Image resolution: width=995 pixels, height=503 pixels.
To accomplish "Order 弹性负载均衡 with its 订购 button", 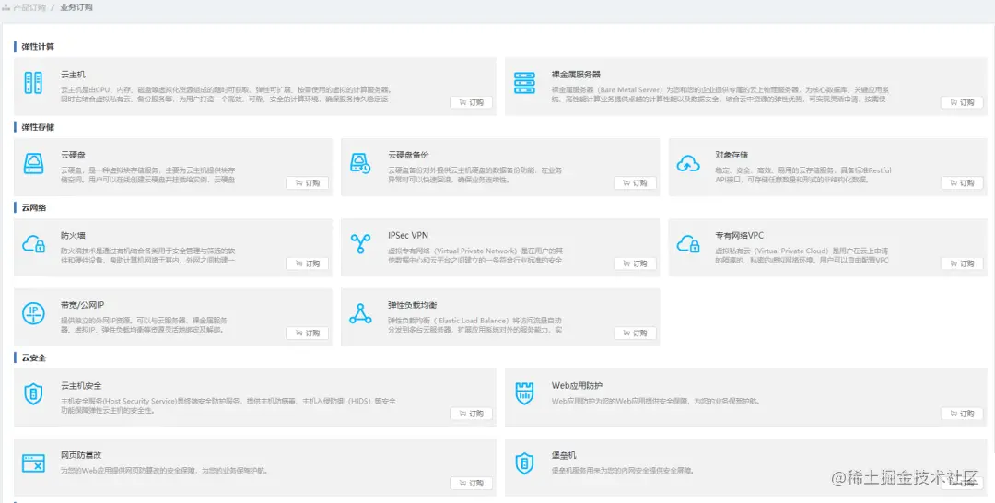I will (x=635, y=333).
